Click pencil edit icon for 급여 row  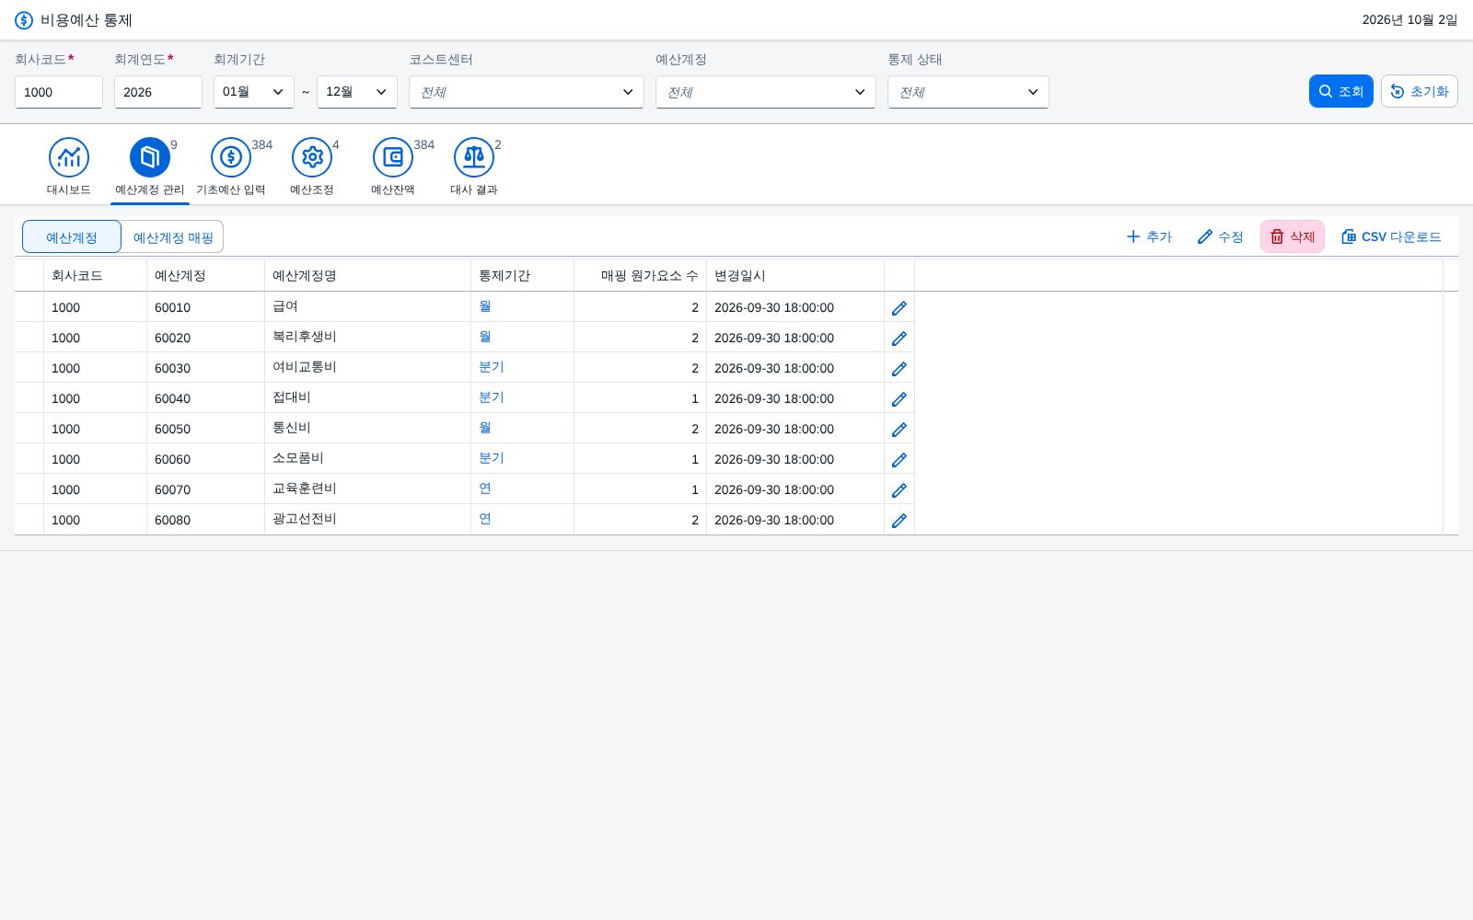click(x=899, y=308)
